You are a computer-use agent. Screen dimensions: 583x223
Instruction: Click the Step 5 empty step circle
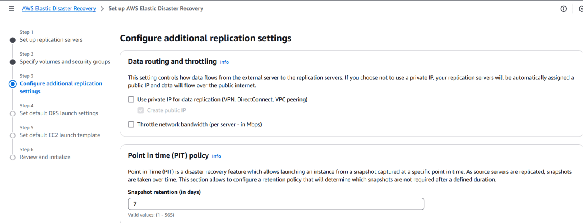pos(13,135)
